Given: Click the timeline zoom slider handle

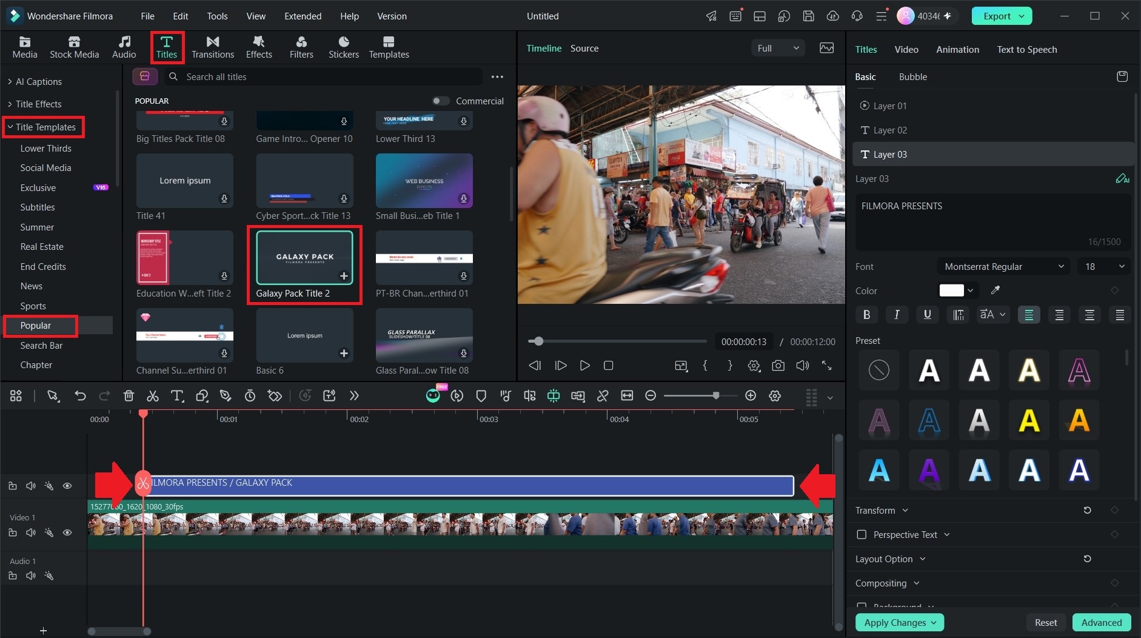Looking at the screenshot, I should pos(716,396).
